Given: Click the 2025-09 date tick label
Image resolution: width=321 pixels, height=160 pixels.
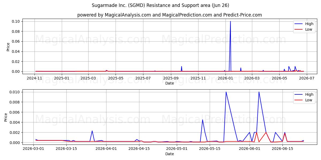Looking at the screenshot, I should tap(170, 78).
